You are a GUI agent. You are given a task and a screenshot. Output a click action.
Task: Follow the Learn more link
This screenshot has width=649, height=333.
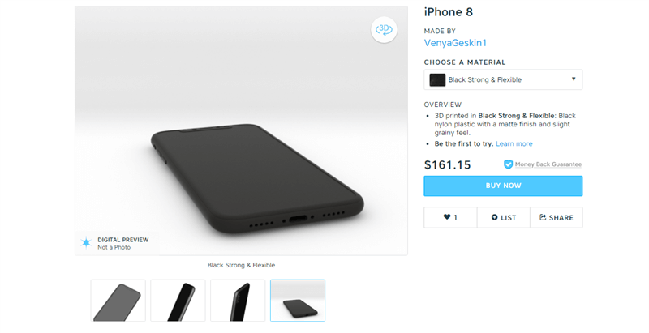tap(514, 143)
